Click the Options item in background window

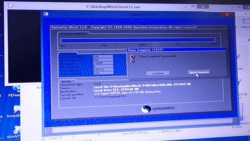point(246,23)
